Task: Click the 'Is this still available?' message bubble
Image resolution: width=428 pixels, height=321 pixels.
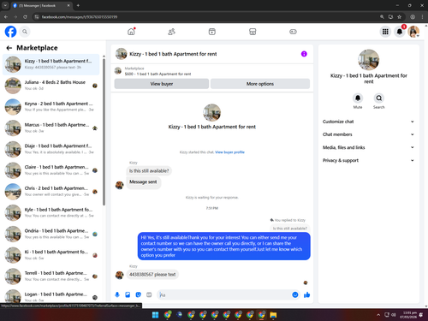Action: [x=149, y=171]
